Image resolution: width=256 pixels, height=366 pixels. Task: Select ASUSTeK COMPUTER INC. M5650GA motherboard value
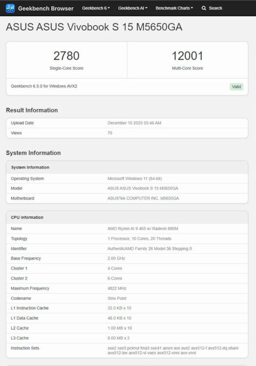coord(143,198)
